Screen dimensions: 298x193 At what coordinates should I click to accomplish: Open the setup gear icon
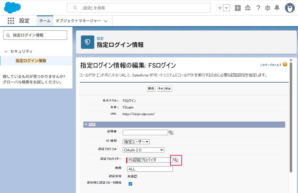(x=268, y=8)
